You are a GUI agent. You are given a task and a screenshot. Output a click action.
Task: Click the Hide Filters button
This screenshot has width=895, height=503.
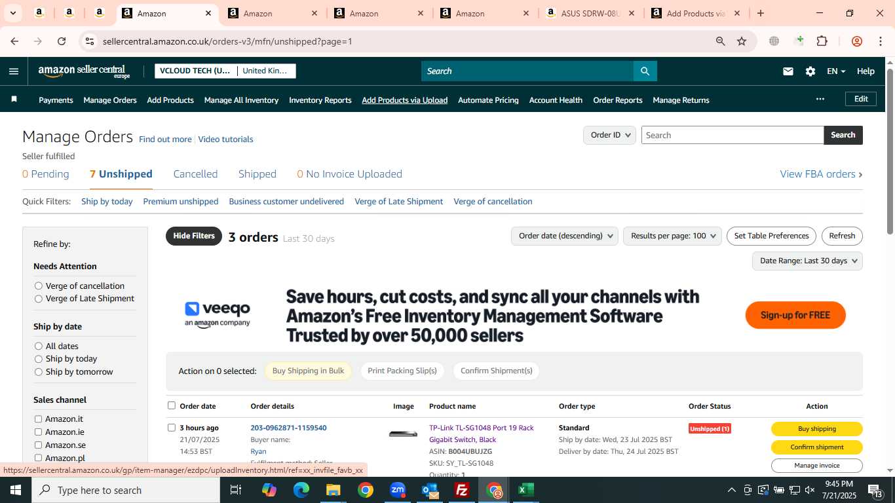tap(194, 236)
